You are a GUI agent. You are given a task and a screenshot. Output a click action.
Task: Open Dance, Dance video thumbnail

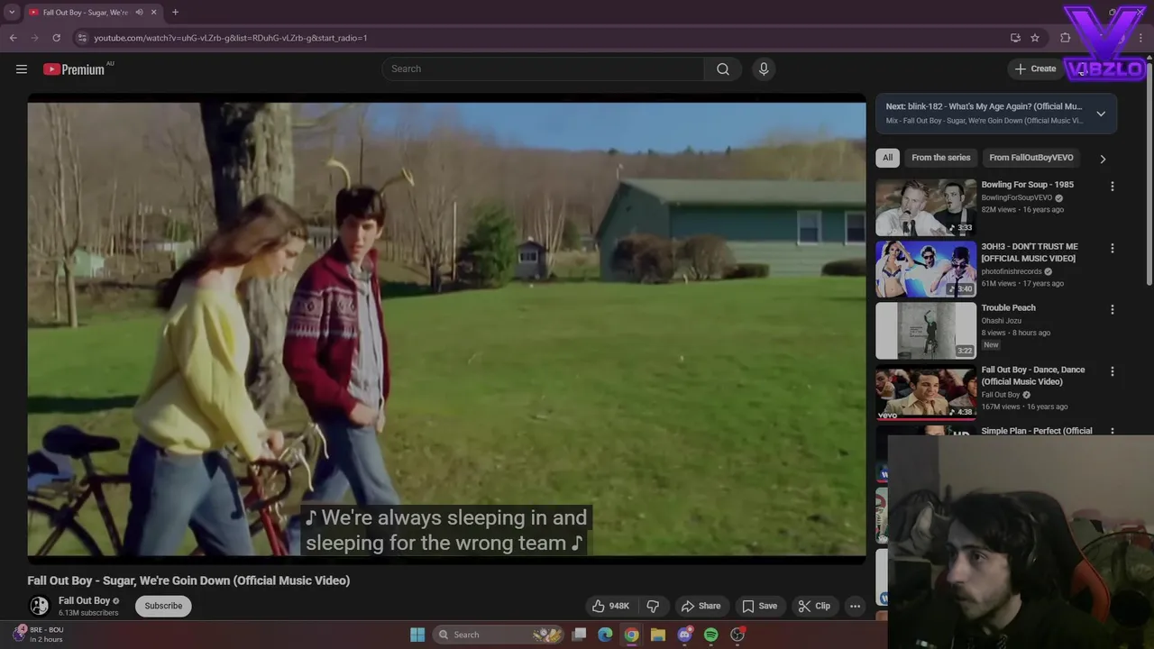tap(926, 392)
